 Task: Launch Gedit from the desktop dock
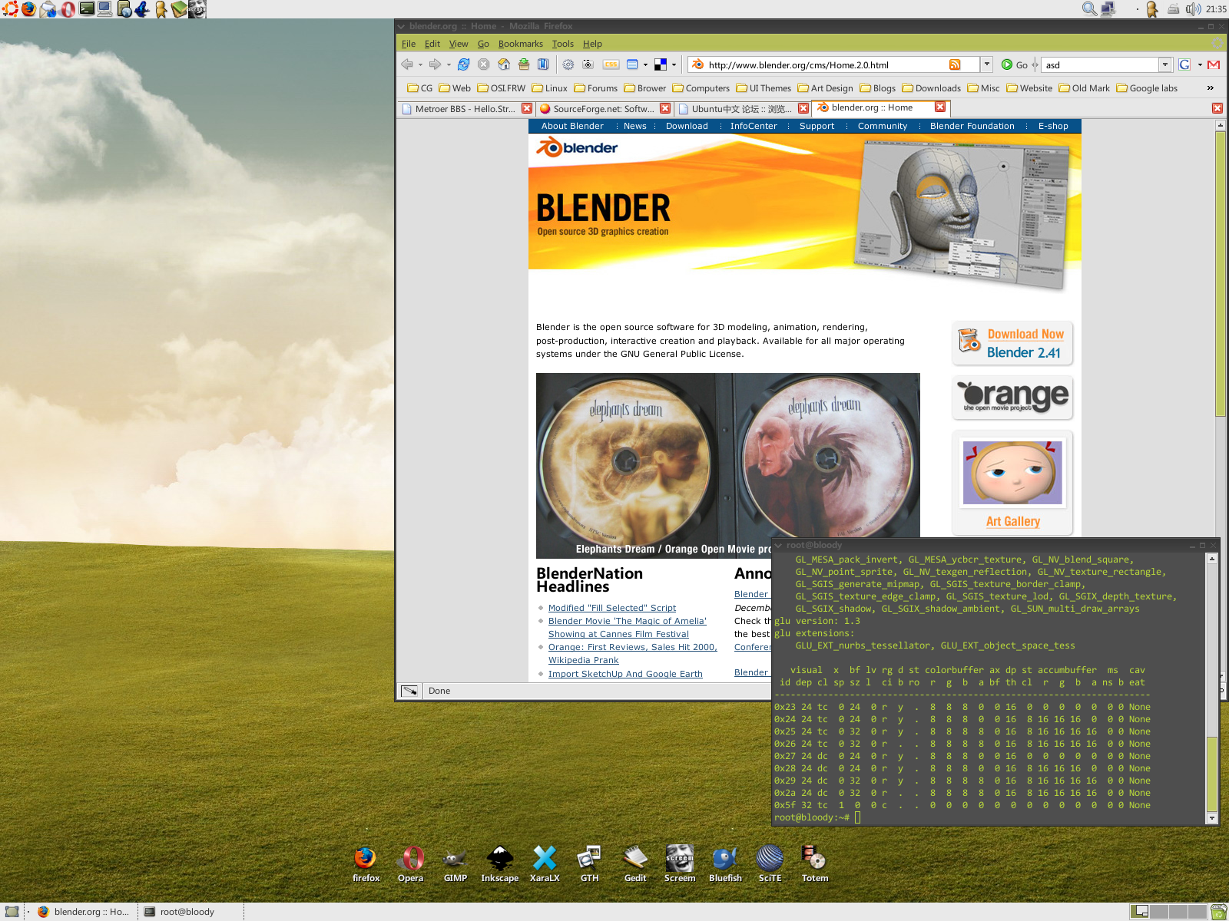tap(635, 863)
